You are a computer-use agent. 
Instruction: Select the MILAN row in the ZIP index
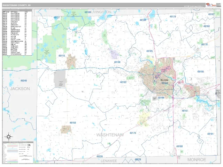[x=15, y=28]
